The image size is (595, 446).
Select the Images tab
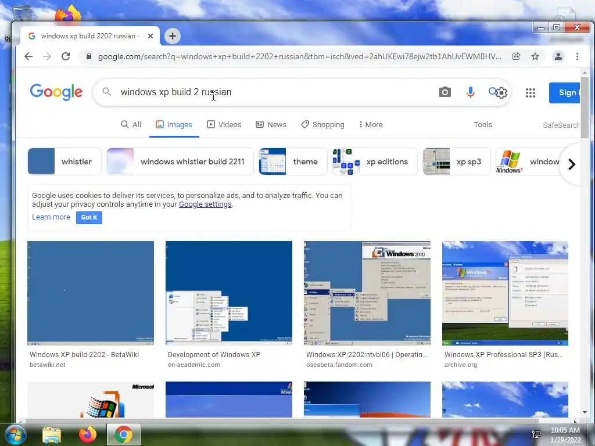point(174,124)
